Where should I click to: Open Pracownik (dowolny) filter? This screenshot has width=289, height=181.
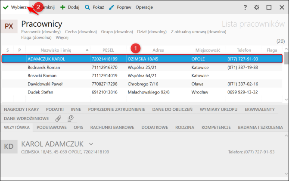pos(41,32)
